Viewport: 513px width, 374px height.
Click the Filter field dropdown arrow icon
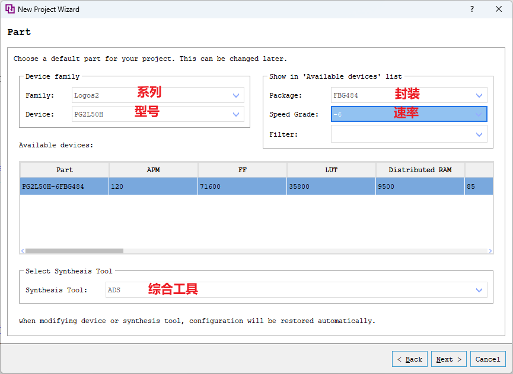(x=479, y=134)
